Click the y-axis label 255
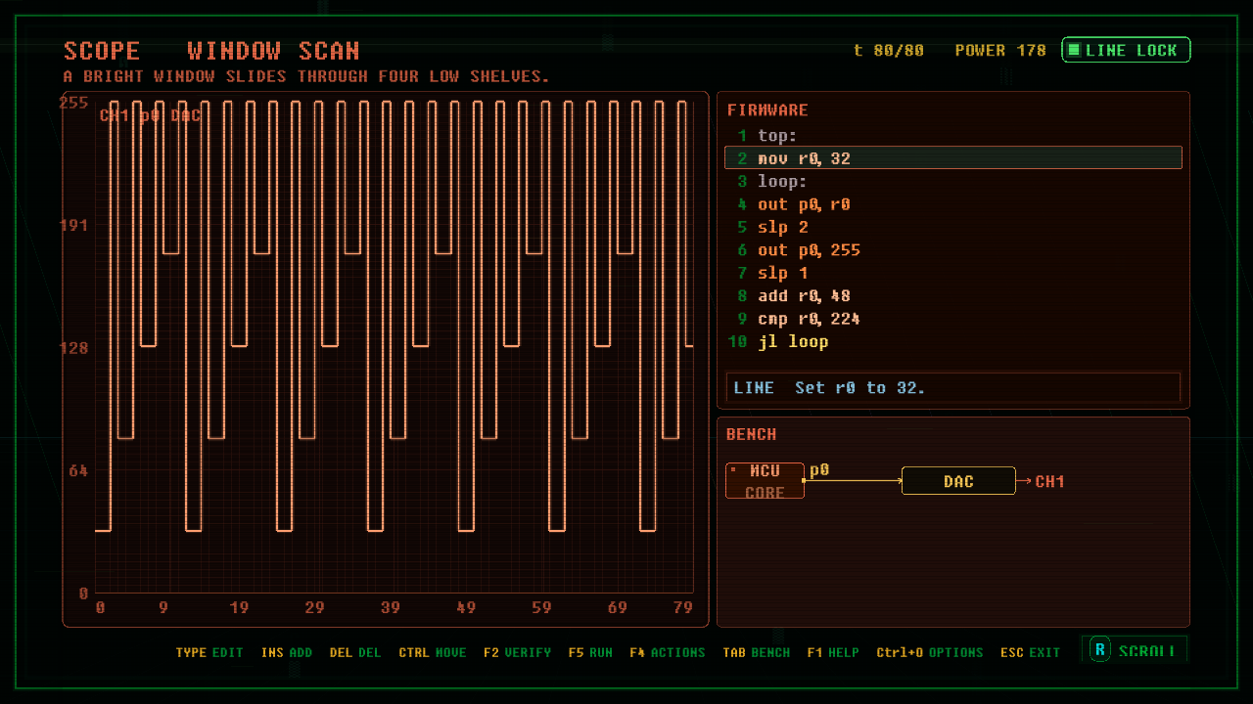This screenshot has height=704, width=1253. 74,102
